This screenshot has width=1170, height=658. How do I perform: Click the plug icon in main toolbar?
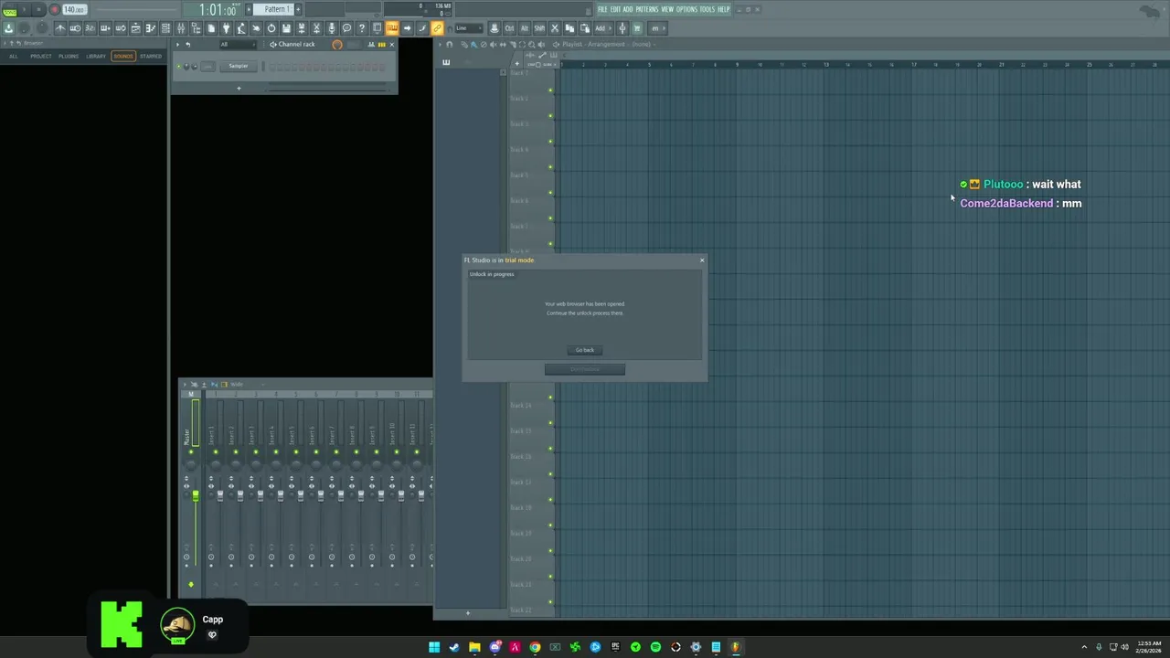point(226,28)
